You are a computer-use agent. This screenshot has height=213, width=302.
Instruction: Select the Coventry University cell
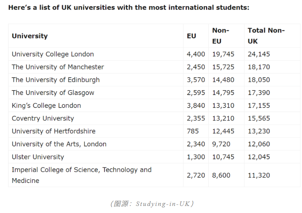(x=43, y=118)
